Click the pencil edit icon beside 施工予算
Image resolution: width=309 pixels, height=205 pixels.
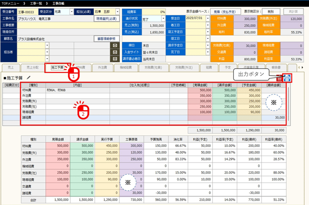point(29,78)
